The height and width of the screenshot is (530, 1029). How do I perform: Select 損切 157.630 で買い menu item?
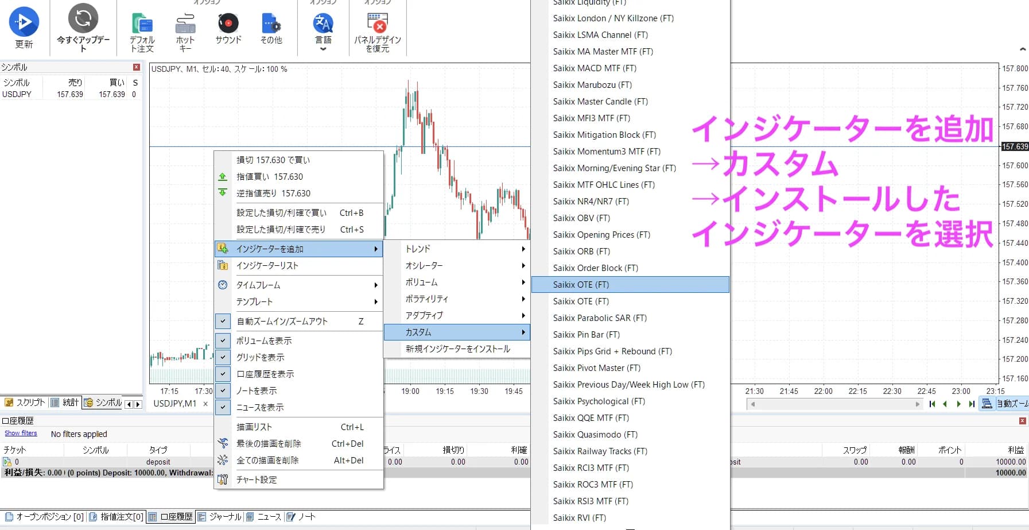pos(298,160)
